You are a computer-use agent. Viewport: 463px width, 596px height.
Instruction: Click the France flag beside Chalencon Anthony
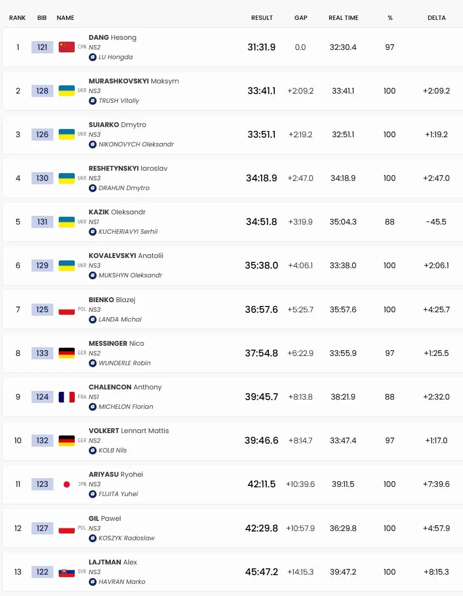click(66, 397)
